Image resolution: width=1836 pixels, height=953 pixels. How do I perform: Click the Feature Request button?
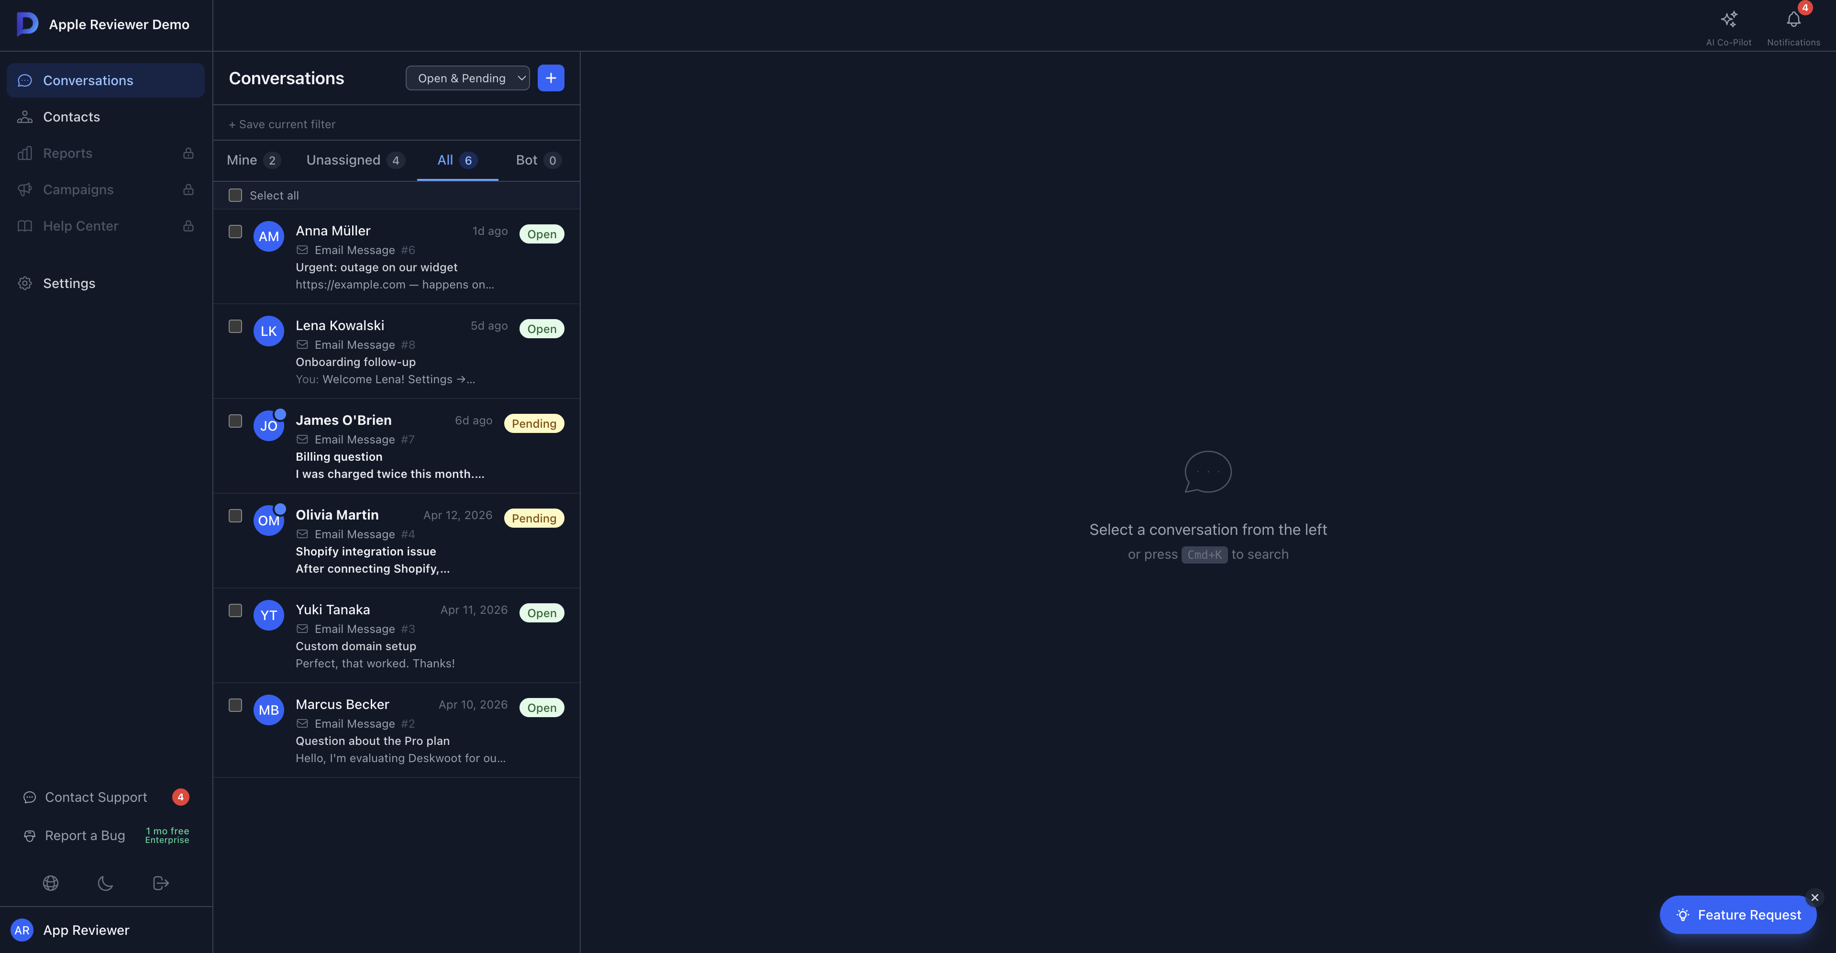pos(1737,915)
